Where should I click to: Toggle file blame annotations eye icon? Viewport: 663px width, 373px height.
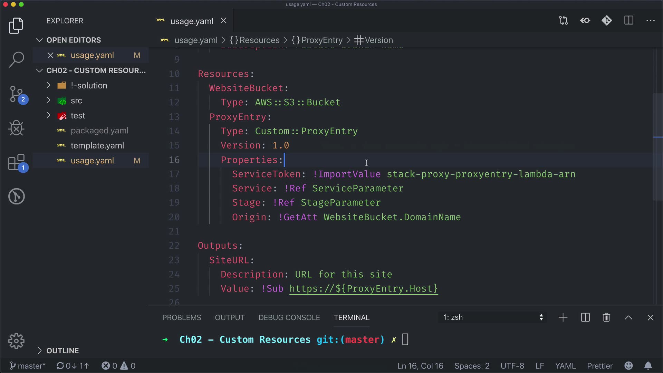[585, 21]
